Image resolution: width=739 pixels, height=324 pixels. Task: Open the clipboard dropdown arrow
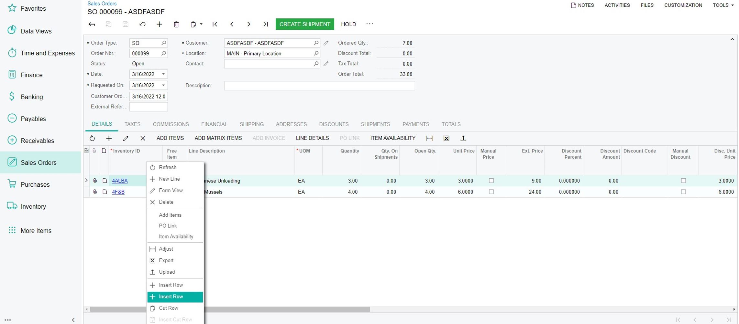pos(201,24)
